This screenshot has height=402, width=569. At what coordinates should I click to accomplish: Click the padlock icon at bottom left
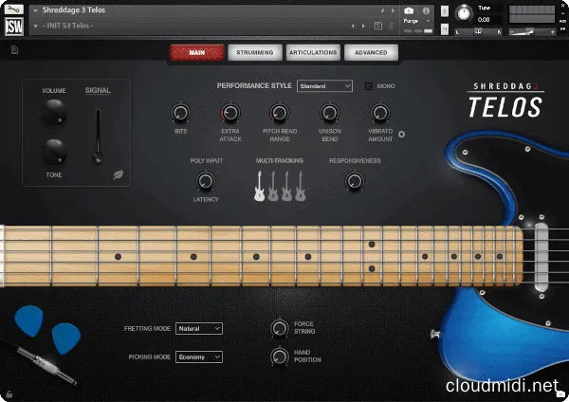coord(9,393)
